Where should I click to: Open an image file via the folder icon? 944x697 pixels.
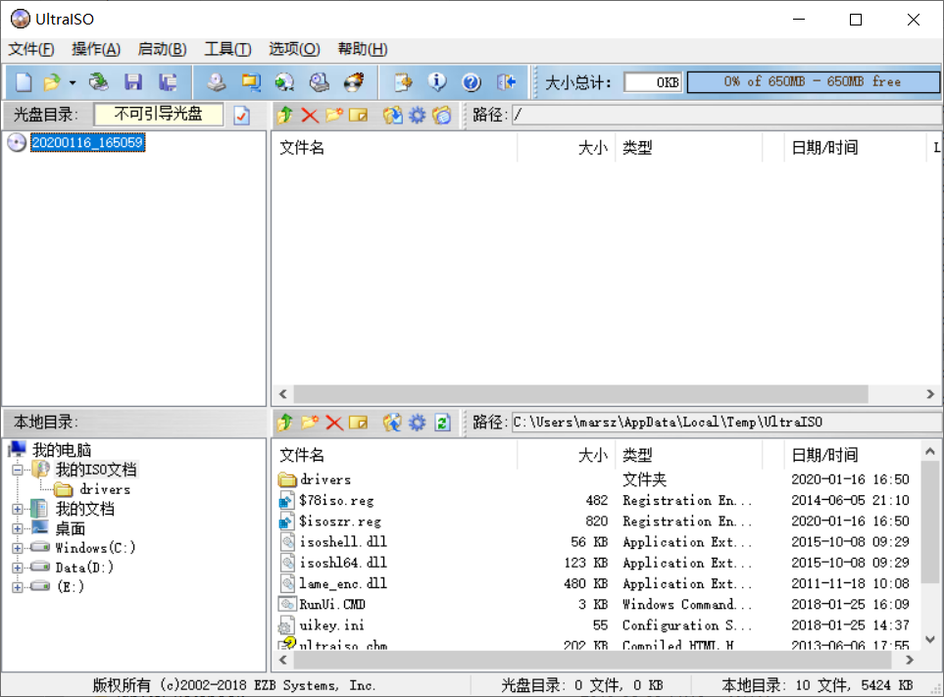coord(52,82)
